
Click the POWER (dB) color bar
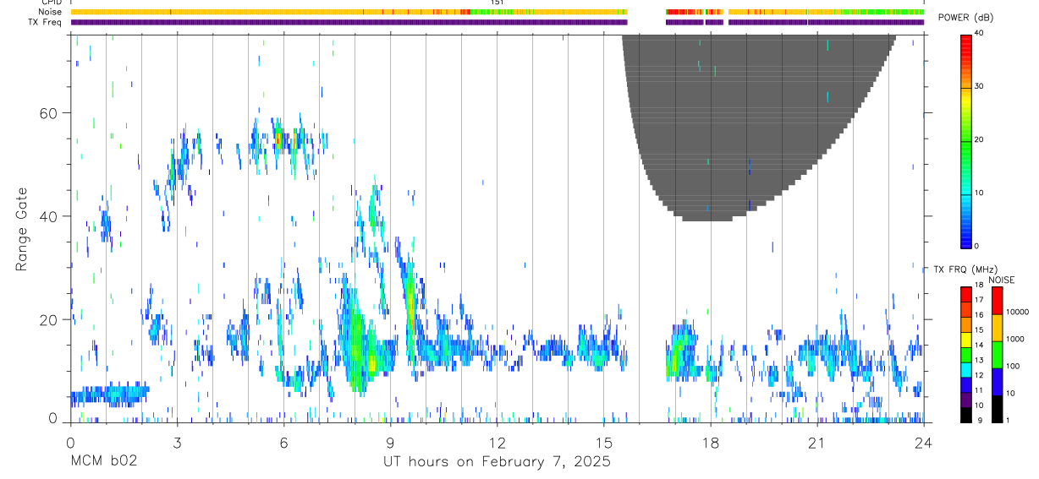[966, 140]
